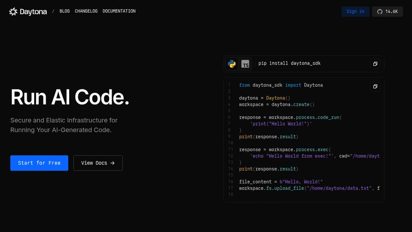
Task: Click the Daytona logo icon
Action: [x=12, y=11]
